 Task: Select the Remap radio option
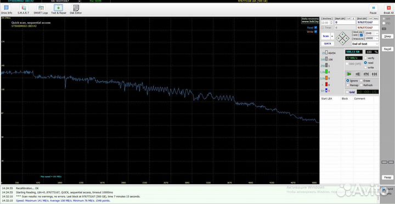348,85
